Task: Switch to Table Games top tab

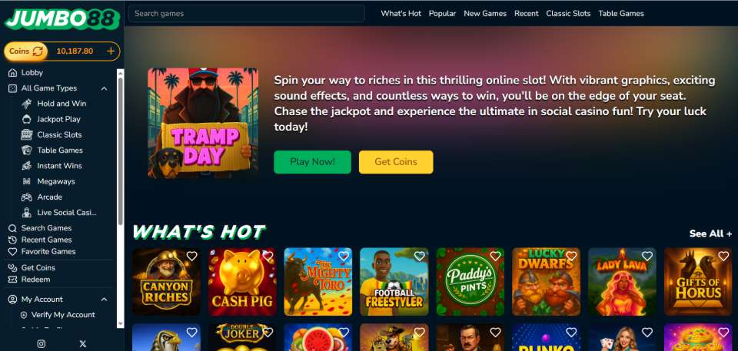Action: (x=621, y=14)
